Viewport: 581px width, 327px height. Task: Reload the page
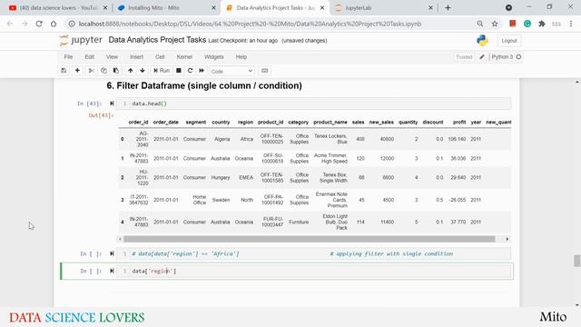(x=39, y=24)
